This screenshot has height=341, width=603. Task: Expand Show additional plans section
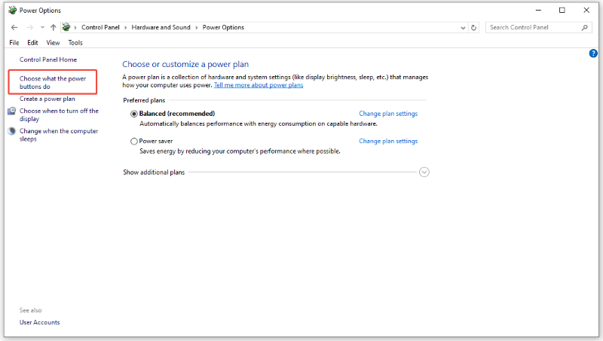pyautogui.click(x=424, y=172)
